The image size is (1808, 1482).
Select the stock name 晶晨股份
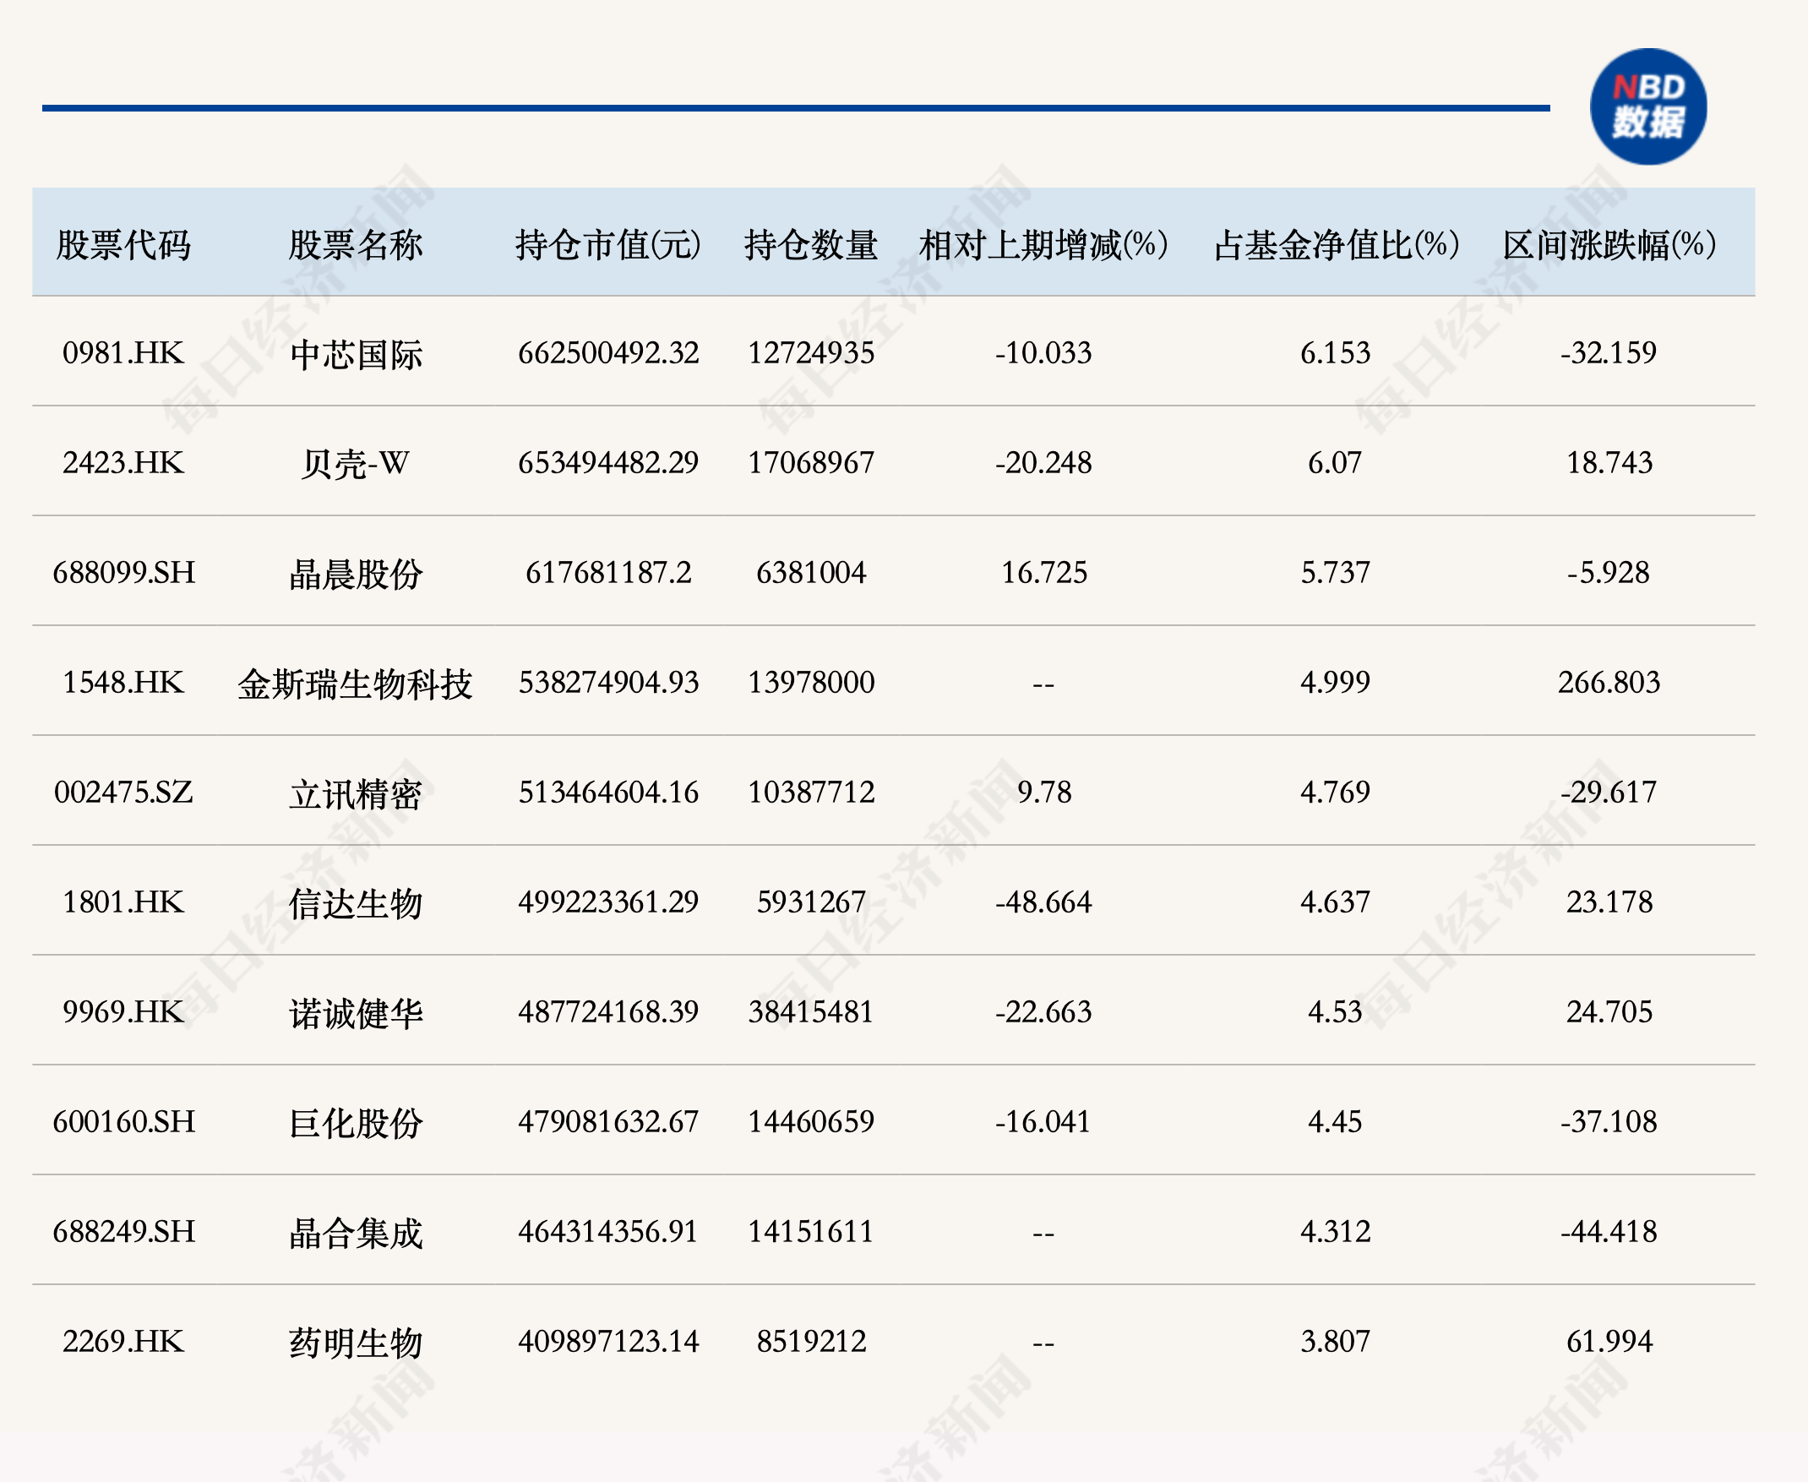(355, 574)
